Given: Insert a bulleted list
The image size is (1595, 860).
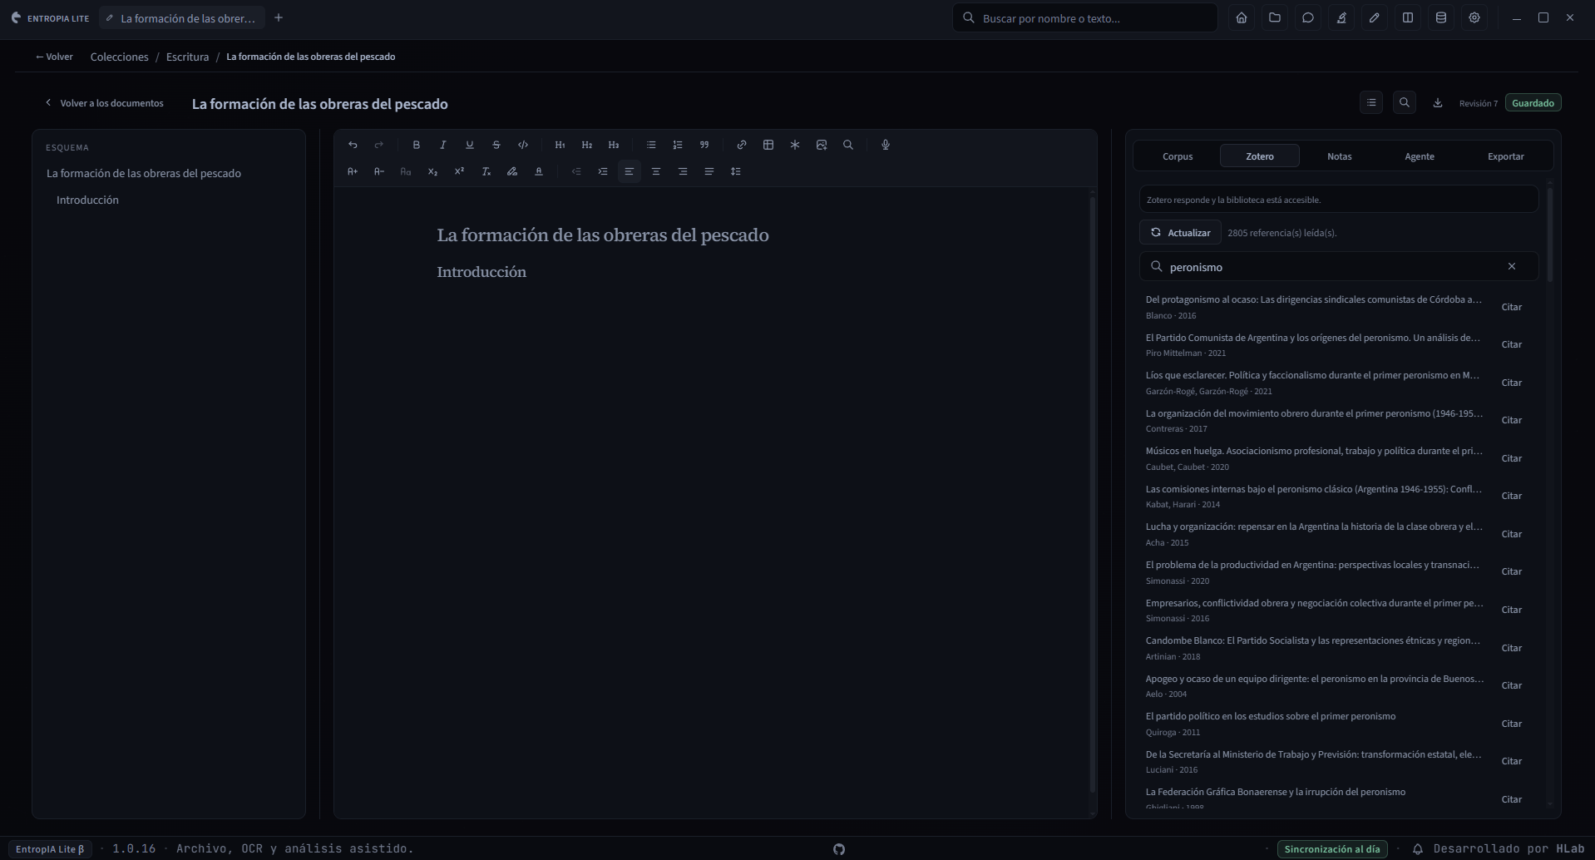Looking at the screenshot, I should (651, 145).
